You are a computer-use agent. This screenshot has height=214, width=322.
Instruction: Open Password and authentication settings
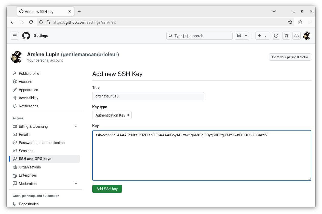point(42,143)
